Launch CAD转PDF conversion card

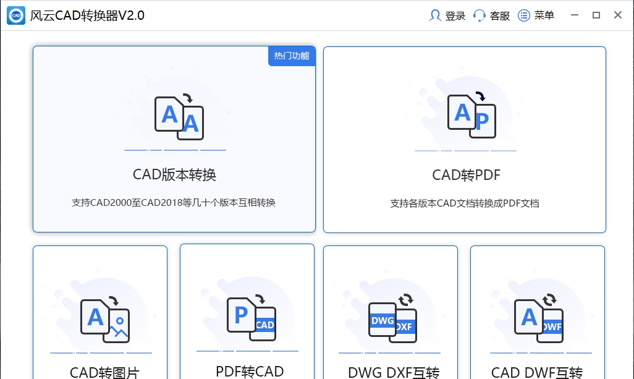(465, 139)
